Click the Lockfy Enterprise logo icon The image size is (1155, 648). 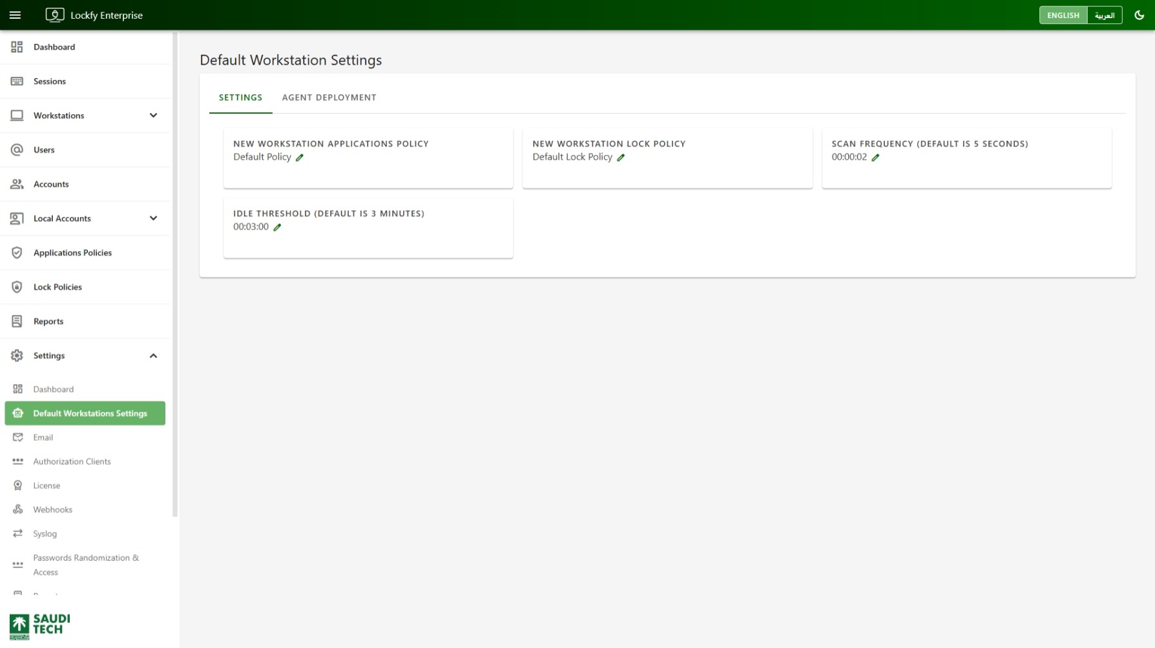[x=55, y=15]
